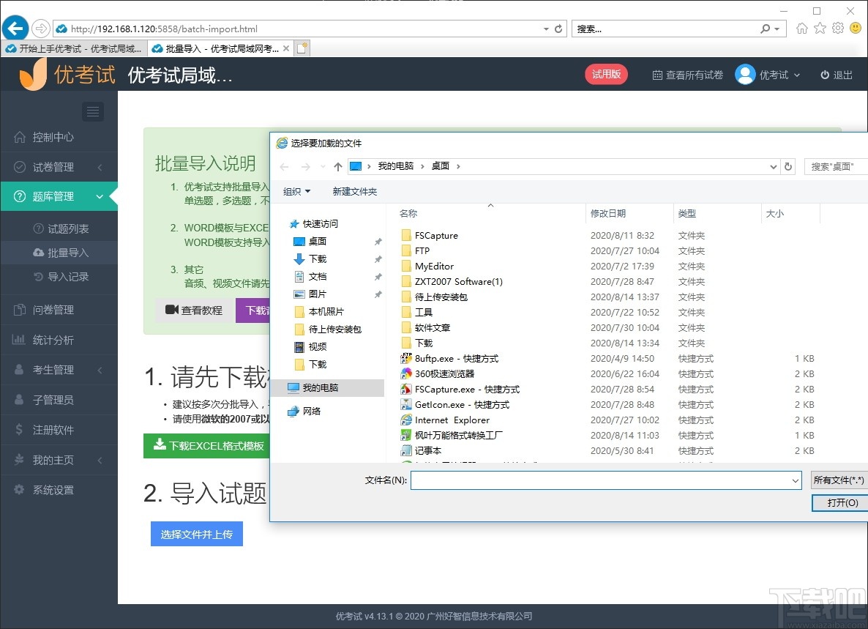Click the 打开(O) button
The image size is (868, 629).
click(838, 503)
